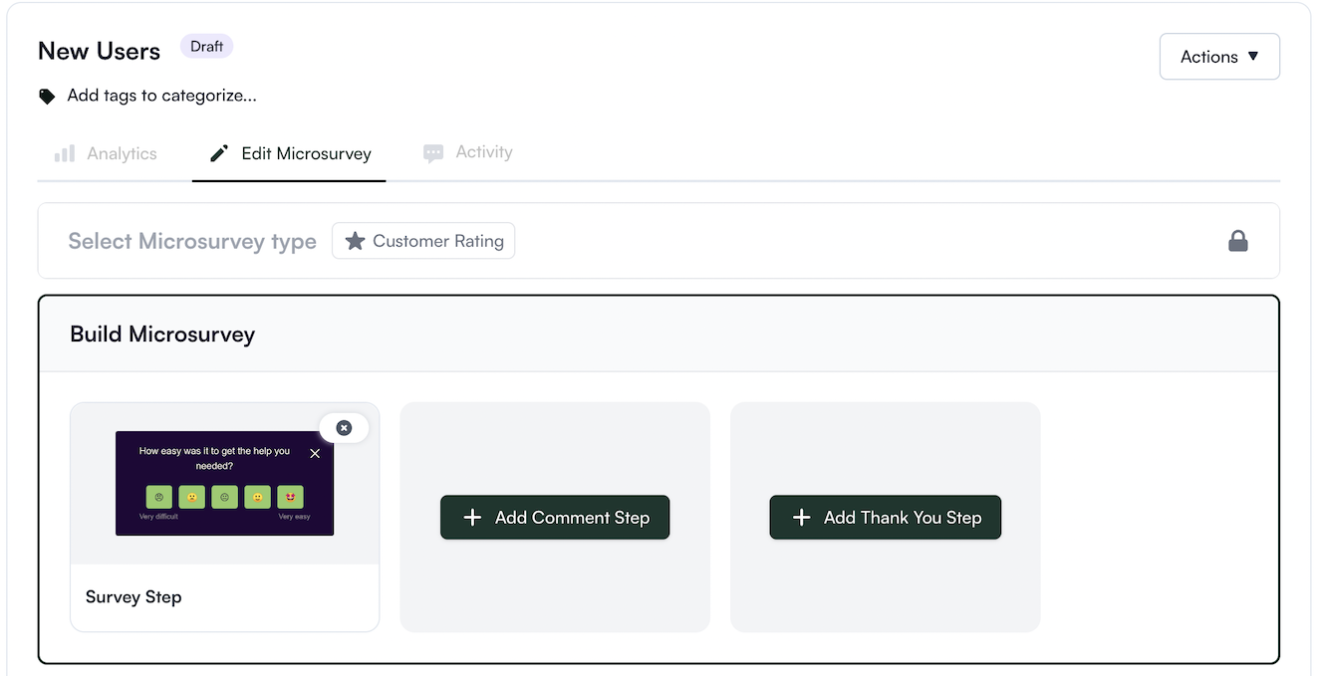Click the Analytics bar chart icon
This screenshot has width=1319, height=676.
(65, 153)
